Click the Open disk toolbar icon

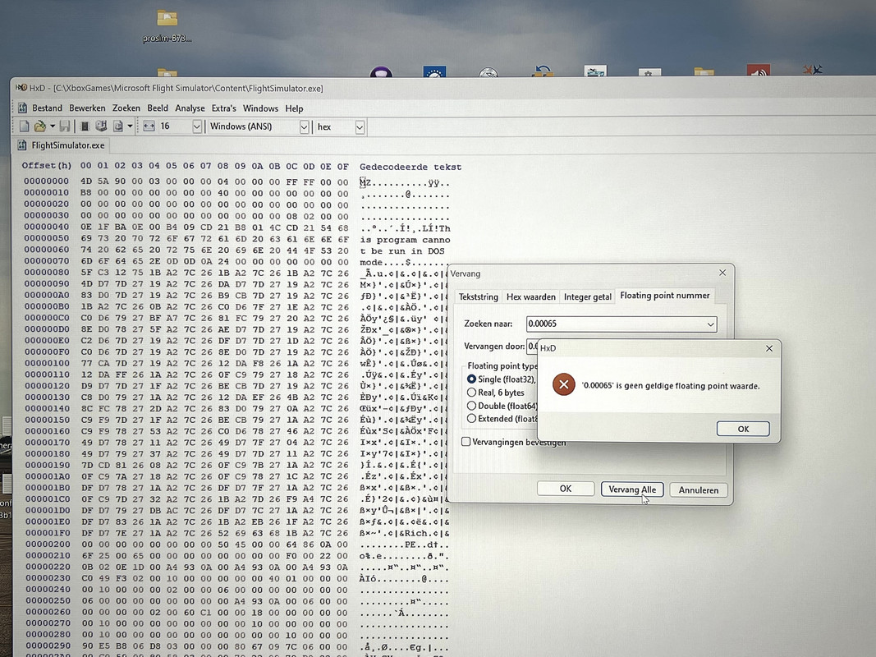[x=101, y=126]
